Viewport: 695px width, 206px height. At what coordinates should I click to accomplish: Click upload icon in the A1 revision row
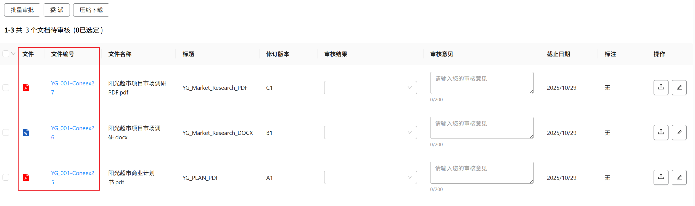[661, 177]
